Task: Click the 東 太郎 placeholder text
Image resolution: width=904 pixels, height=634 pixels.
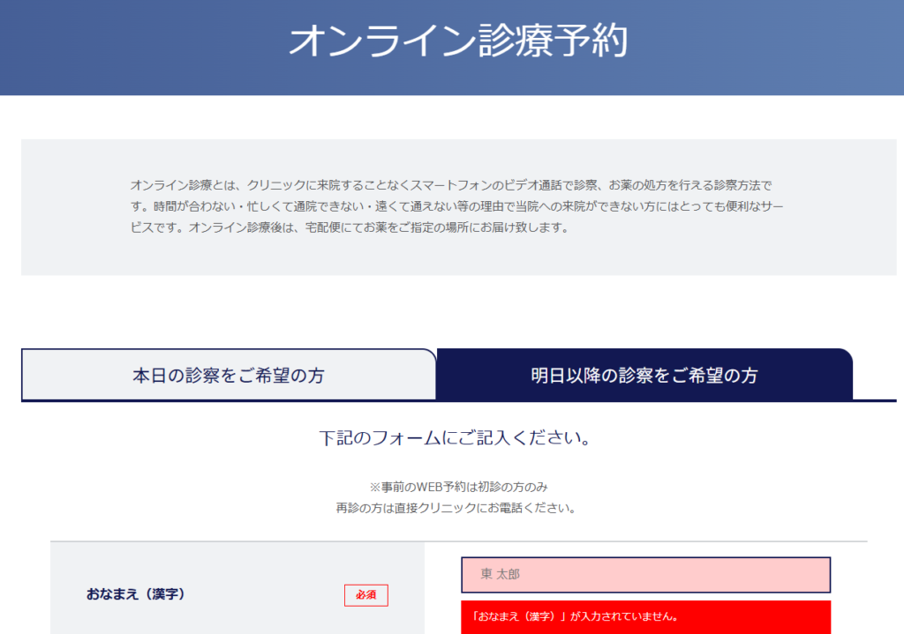Action: [501, 575]
